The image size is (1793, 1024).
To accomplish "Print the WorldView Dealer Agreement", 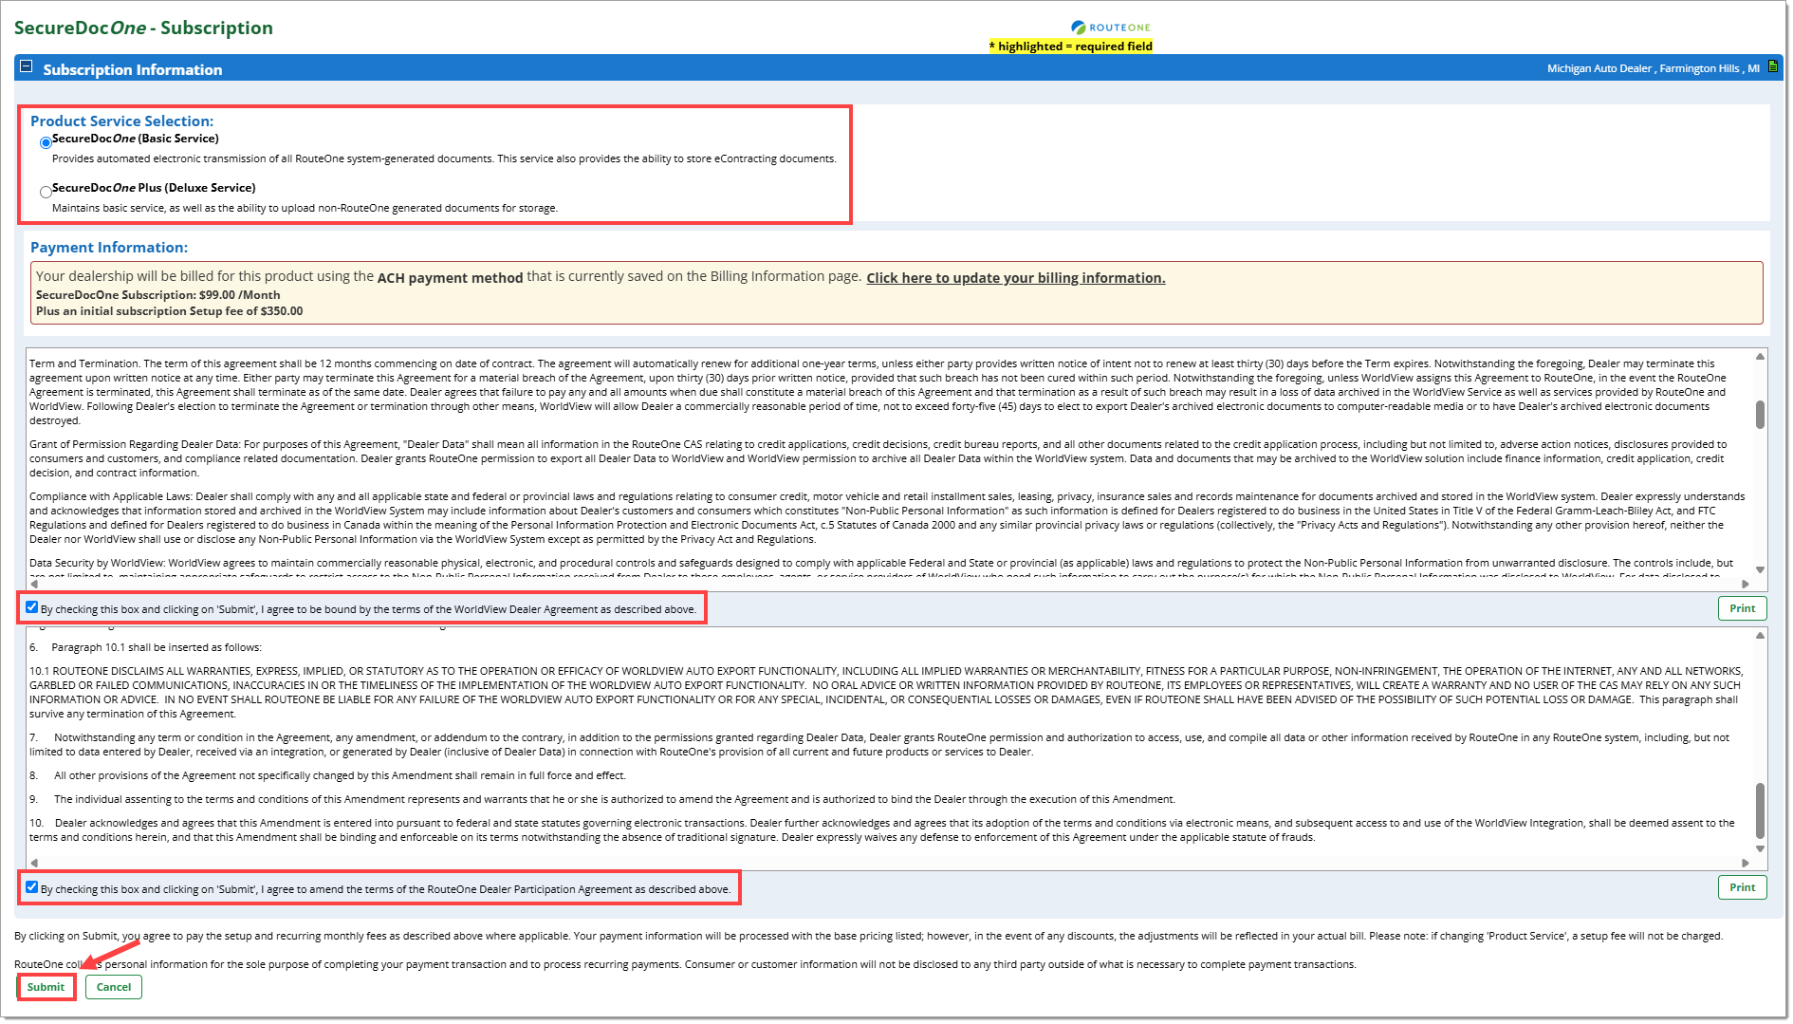I will tap(1742, 608).
